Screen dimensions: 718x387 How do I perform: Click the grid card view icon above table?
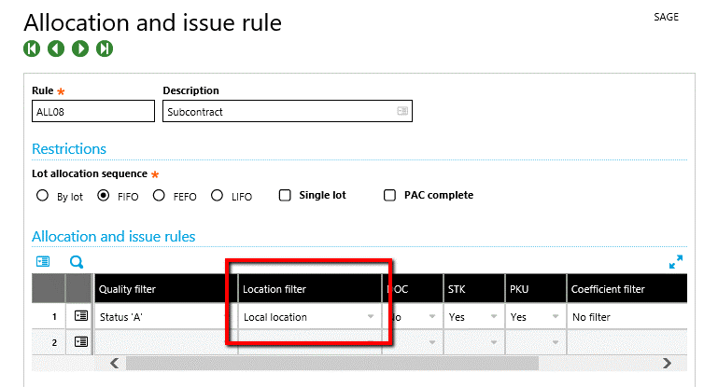pos(43,262)
